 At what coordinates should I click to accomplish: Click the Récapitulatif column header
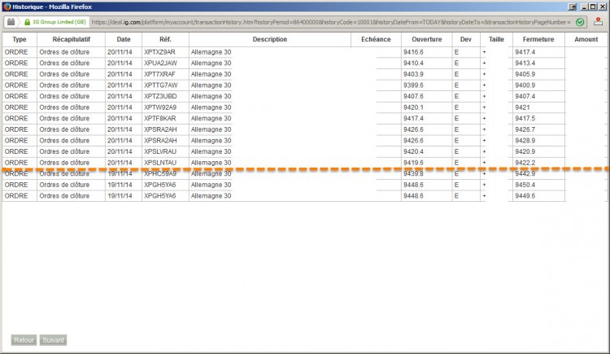pyautogui.click(x=72, y=39)
